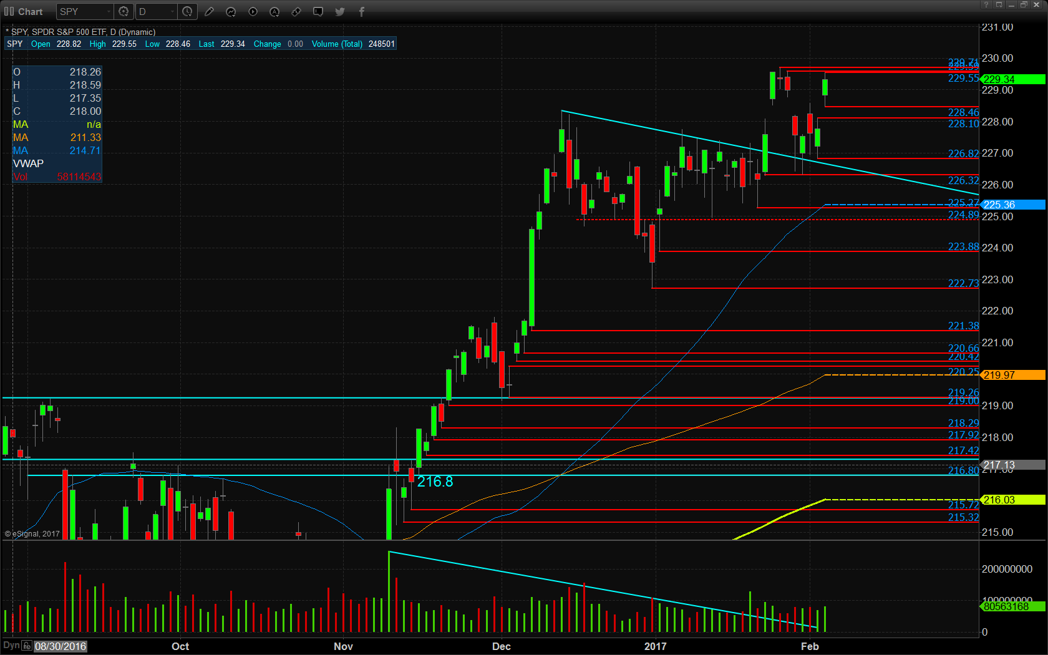The height and width of the screenshot is (655, 1048).
Task: Click the Dyn label at bottom left
Action: coord(11,646)
